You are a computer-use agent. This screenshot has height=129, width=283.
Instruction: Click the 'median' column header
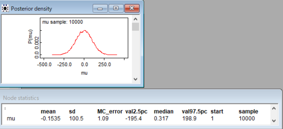coord(164,112)
